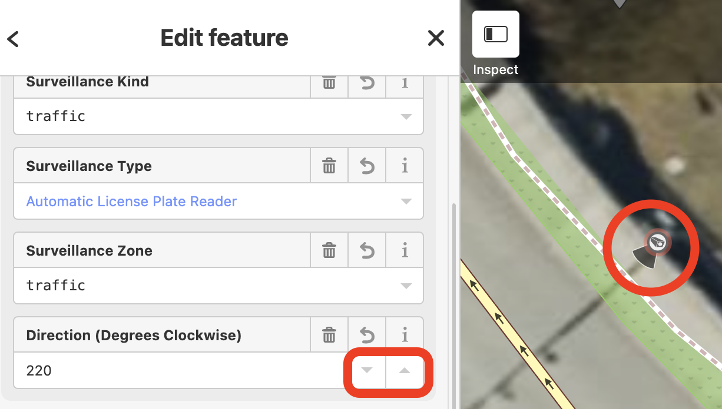722x409 pixels.
Task: Open info for Surveillance Type
Action: 405,166
